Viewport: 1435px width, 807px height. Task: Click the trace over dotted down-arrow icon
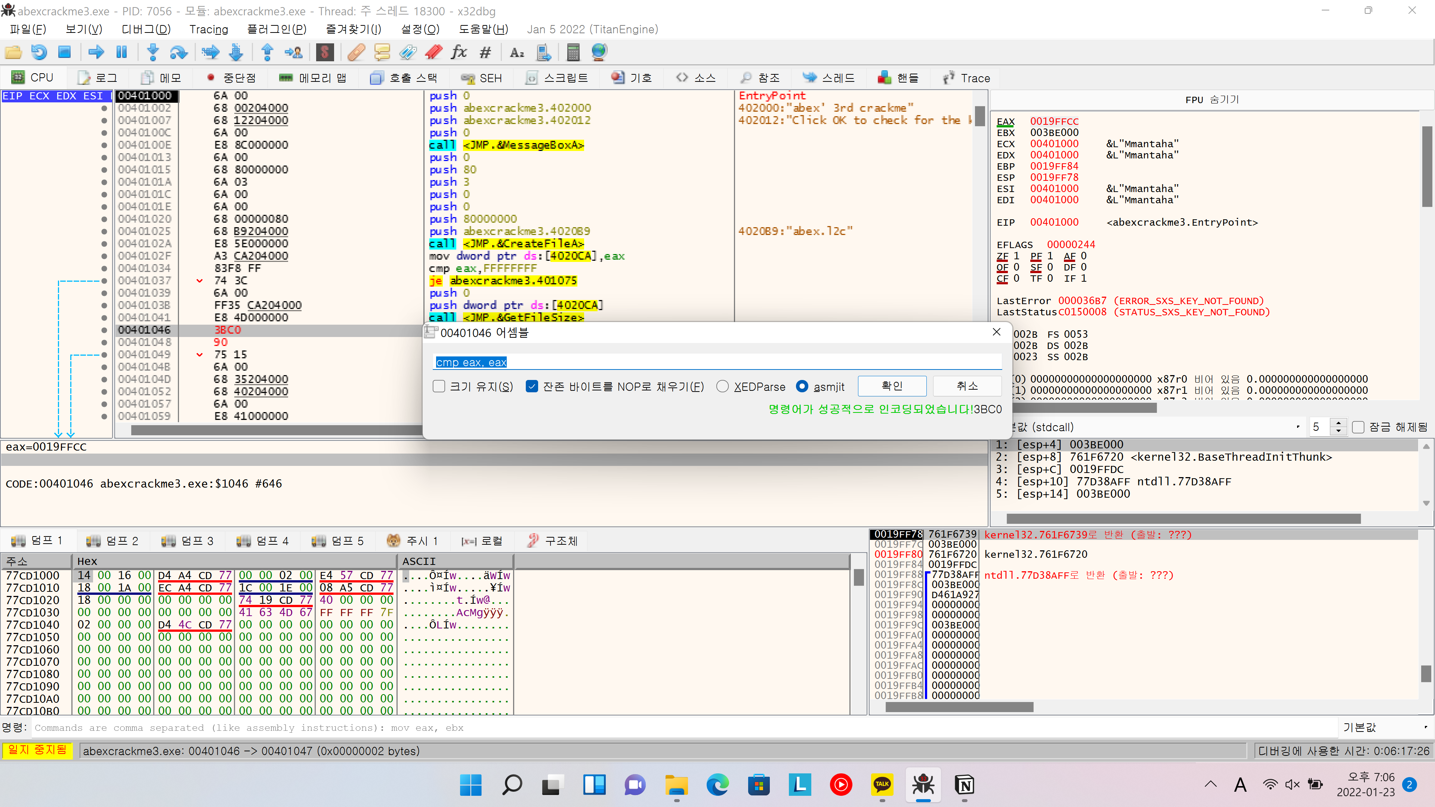click(236, 52)
